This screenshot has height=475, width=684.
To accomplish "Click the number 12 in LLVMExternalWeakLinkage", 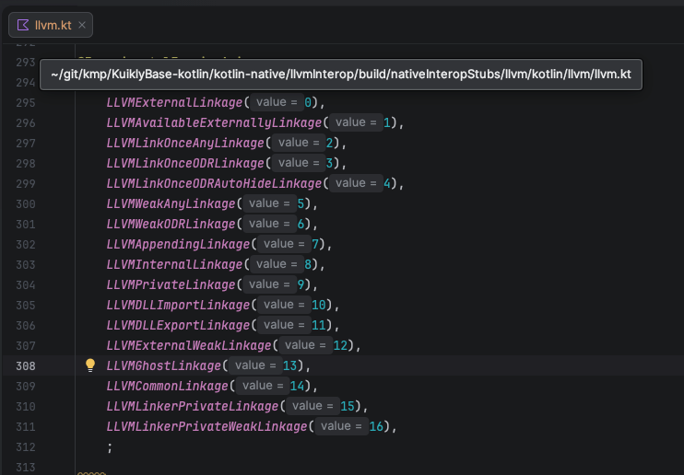I will click(x=342, y=345).
